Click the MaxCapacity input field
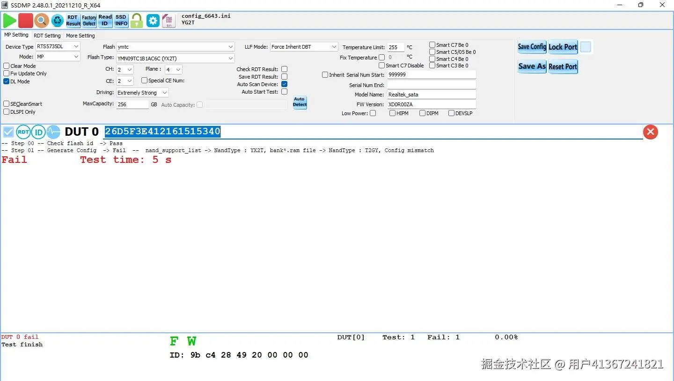The height and width of the screenshot is (381, 674). click(x=133, y=104)
